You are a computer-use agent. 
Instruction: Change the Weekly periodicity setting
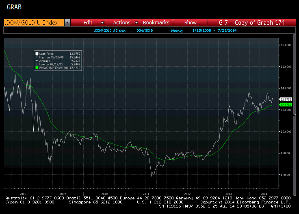point(177,30)
